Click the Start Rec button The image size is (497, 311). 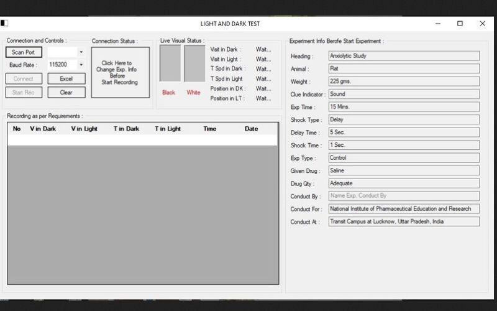coord(24,93)
